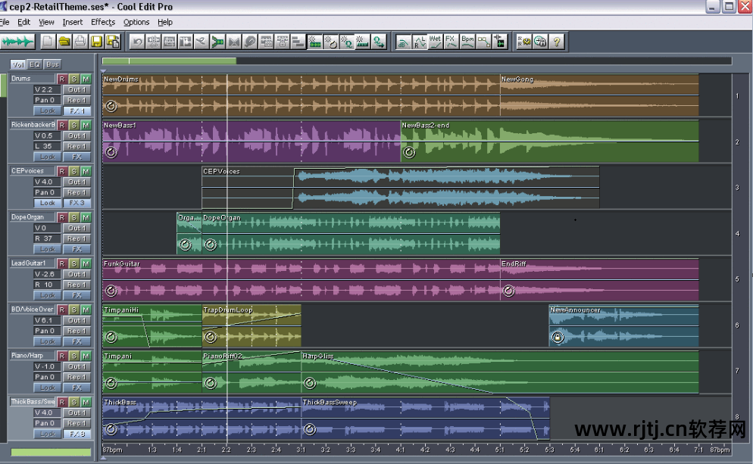The width and height of the screenshot is (753, 464).
Task: Click the volume knob icon on NewBass2-end clip
Action: [408, 153]
